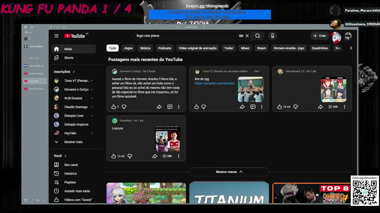Image resolution: width=380 pixels, height=213 pixels.
Task: Click the youtube.com address bar
Action: pos(191,27)
